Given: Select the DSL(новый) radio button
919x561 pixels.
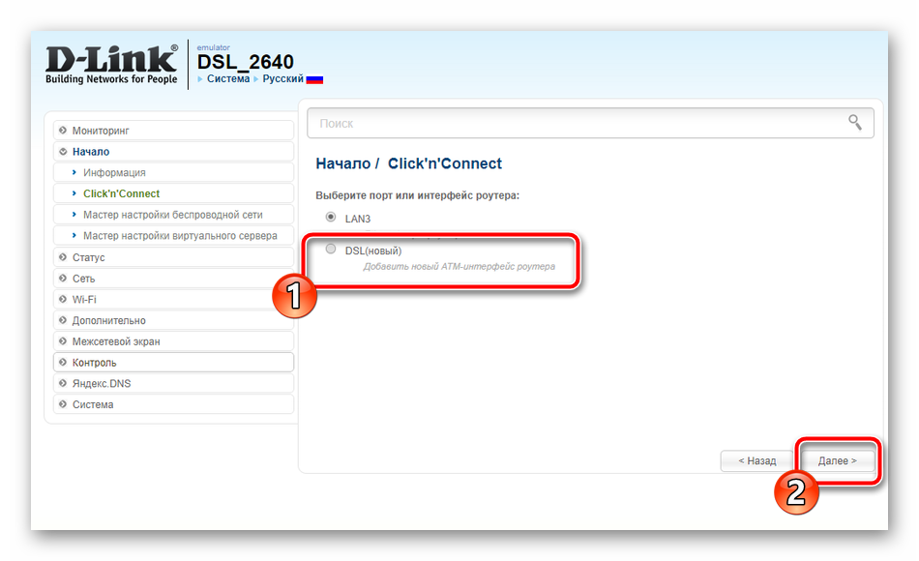Looking at the screenshot, I should tap(331, 250).
